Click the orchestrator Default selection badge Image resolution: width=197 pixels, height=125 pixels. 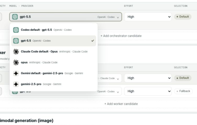tap(183, 17)
